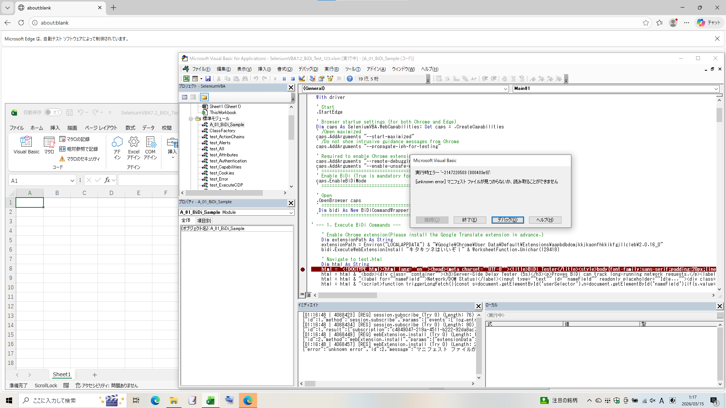Click デバッグ(D) button in error dialog
Viewport: 726px width, 408px height.
click(x=507, y=220)
